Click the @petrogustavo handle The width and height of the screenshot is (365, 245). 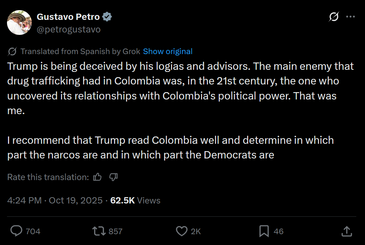68,29
